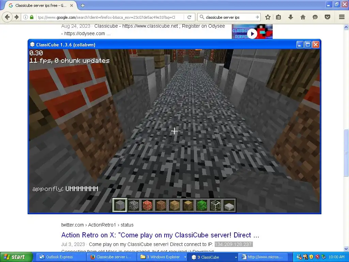This screenshot has height=262, width=349.
Task: Select the leaves block in the hotbar
Action: tap(202, 205)
